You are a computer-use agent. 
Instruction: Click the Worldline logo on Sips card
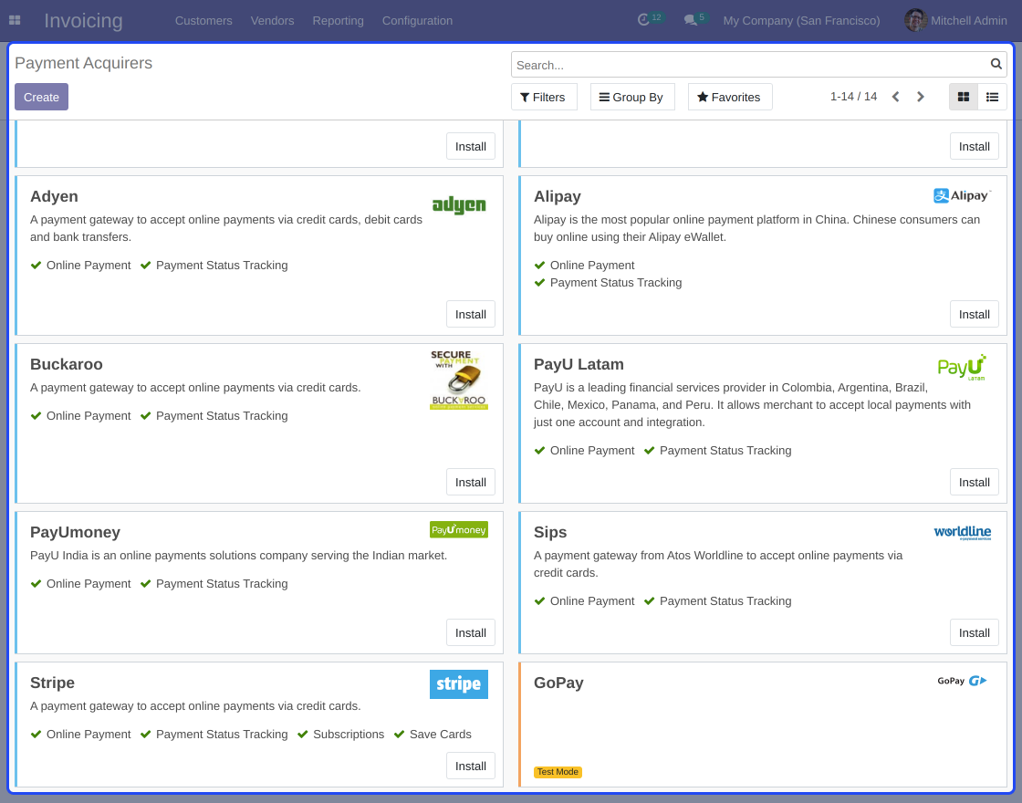[x=962, y=533]
